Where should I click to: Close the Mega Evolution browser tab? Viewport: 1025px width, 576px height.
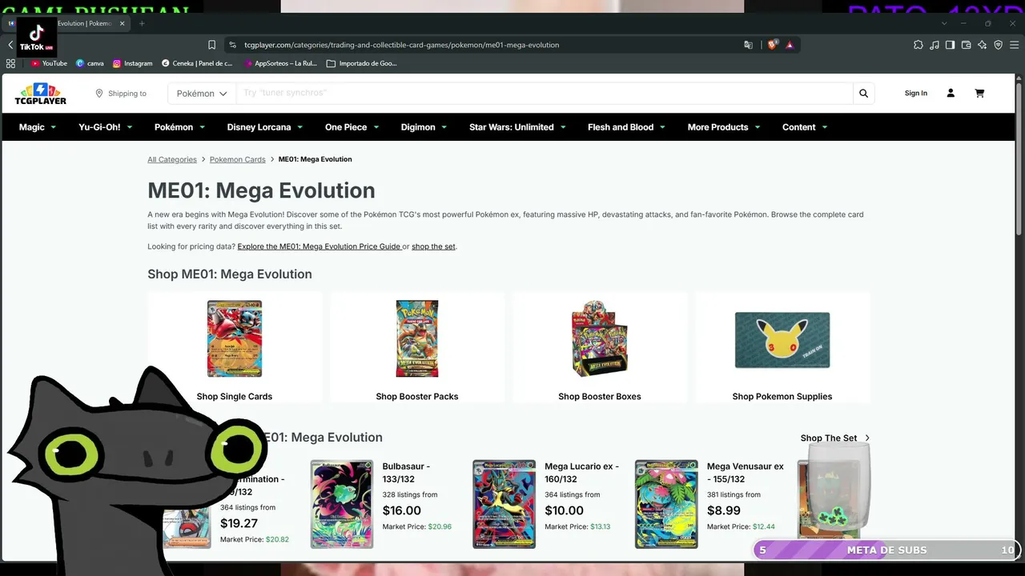pyautogui.click(x=123, y=23)
